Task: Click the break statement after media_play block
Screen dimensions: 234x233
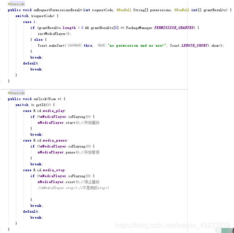Action: click(36, 135)
